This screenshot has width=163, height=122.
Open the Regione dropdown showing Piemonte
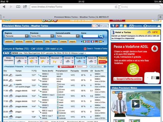pos(17,36)
